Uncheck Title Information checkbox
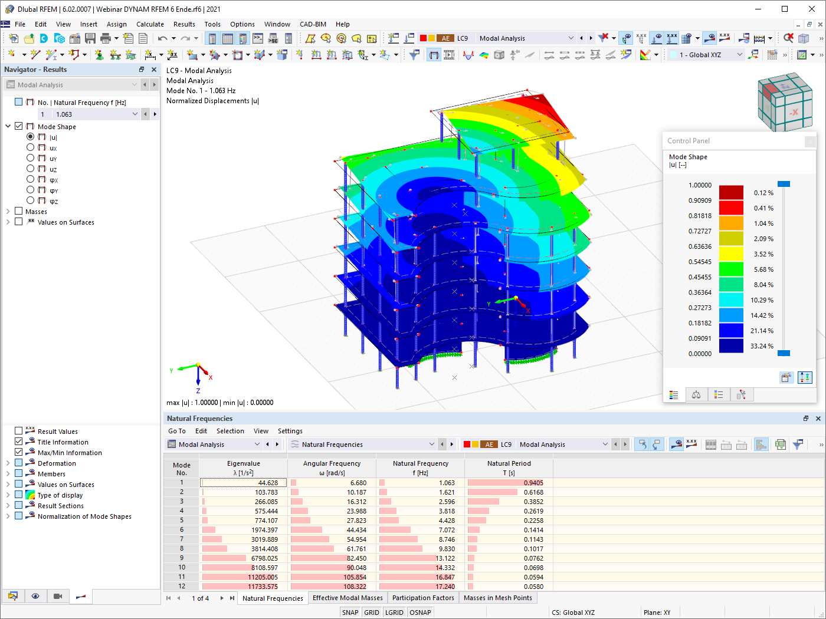Viewport: 826px width, 619px height. click(19, 442)
